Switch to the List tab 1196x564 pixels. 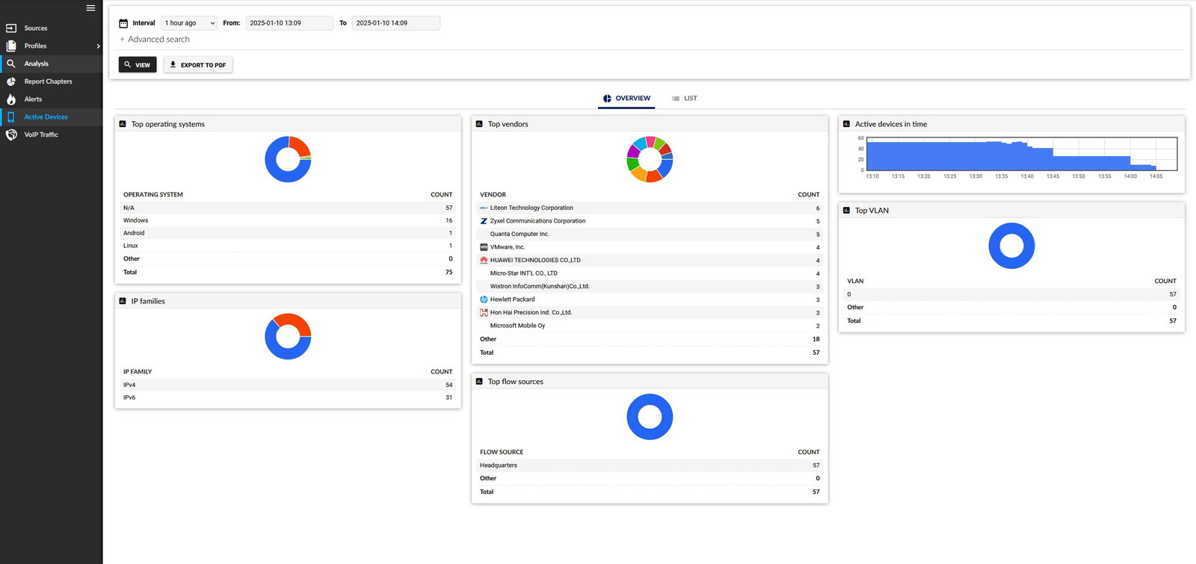(x=684, y=99)
